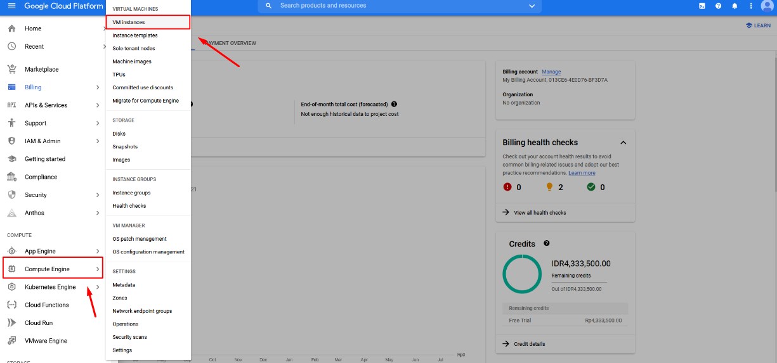This screenshot has width=777, height=363.
Task: Open TPUs menu entry
Action: tap(148, 75)
